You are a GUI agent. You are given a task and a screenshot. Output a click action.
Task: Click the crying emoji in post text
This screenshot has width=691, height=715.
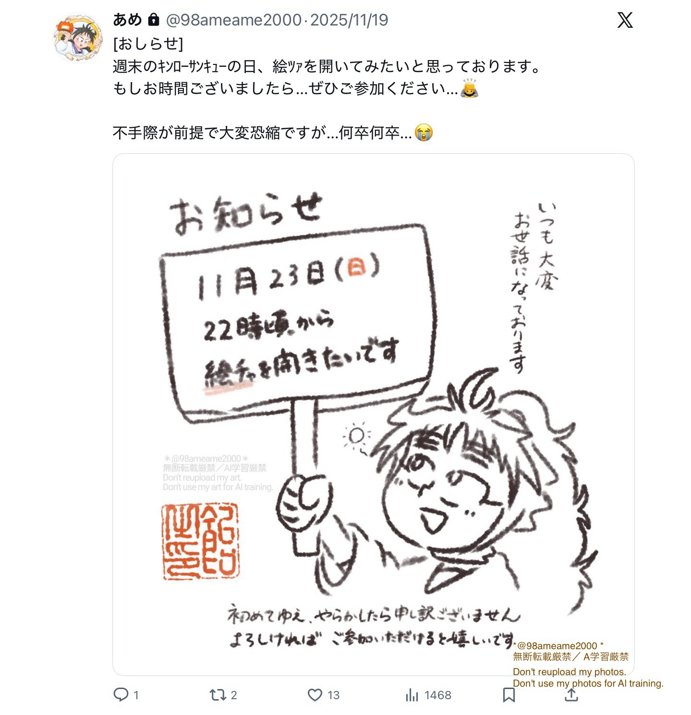[424, 132]
